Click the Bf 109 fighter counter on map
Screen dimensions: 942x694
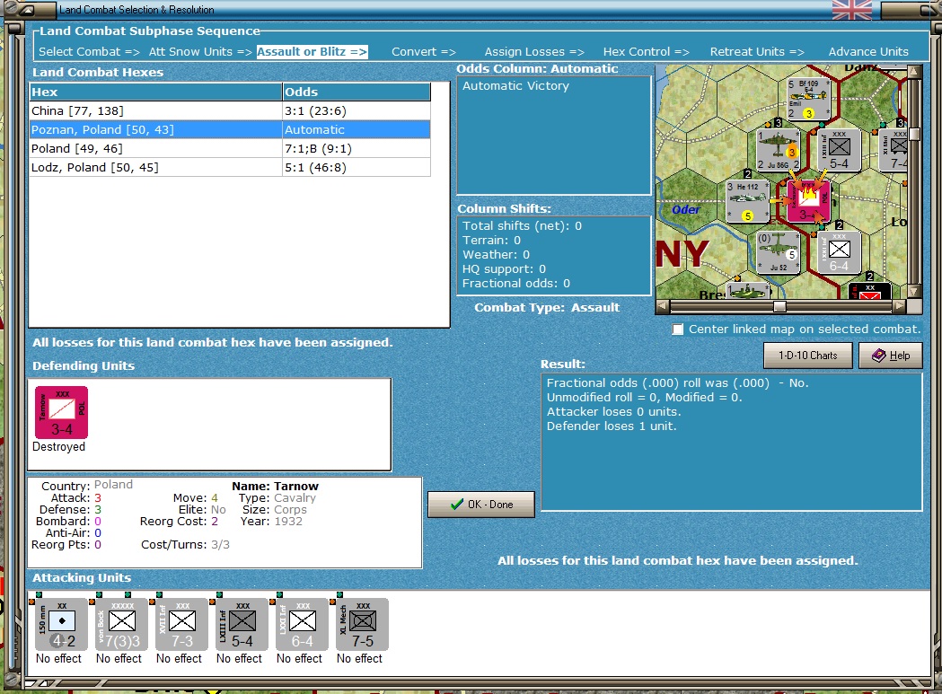pos(808,99)
